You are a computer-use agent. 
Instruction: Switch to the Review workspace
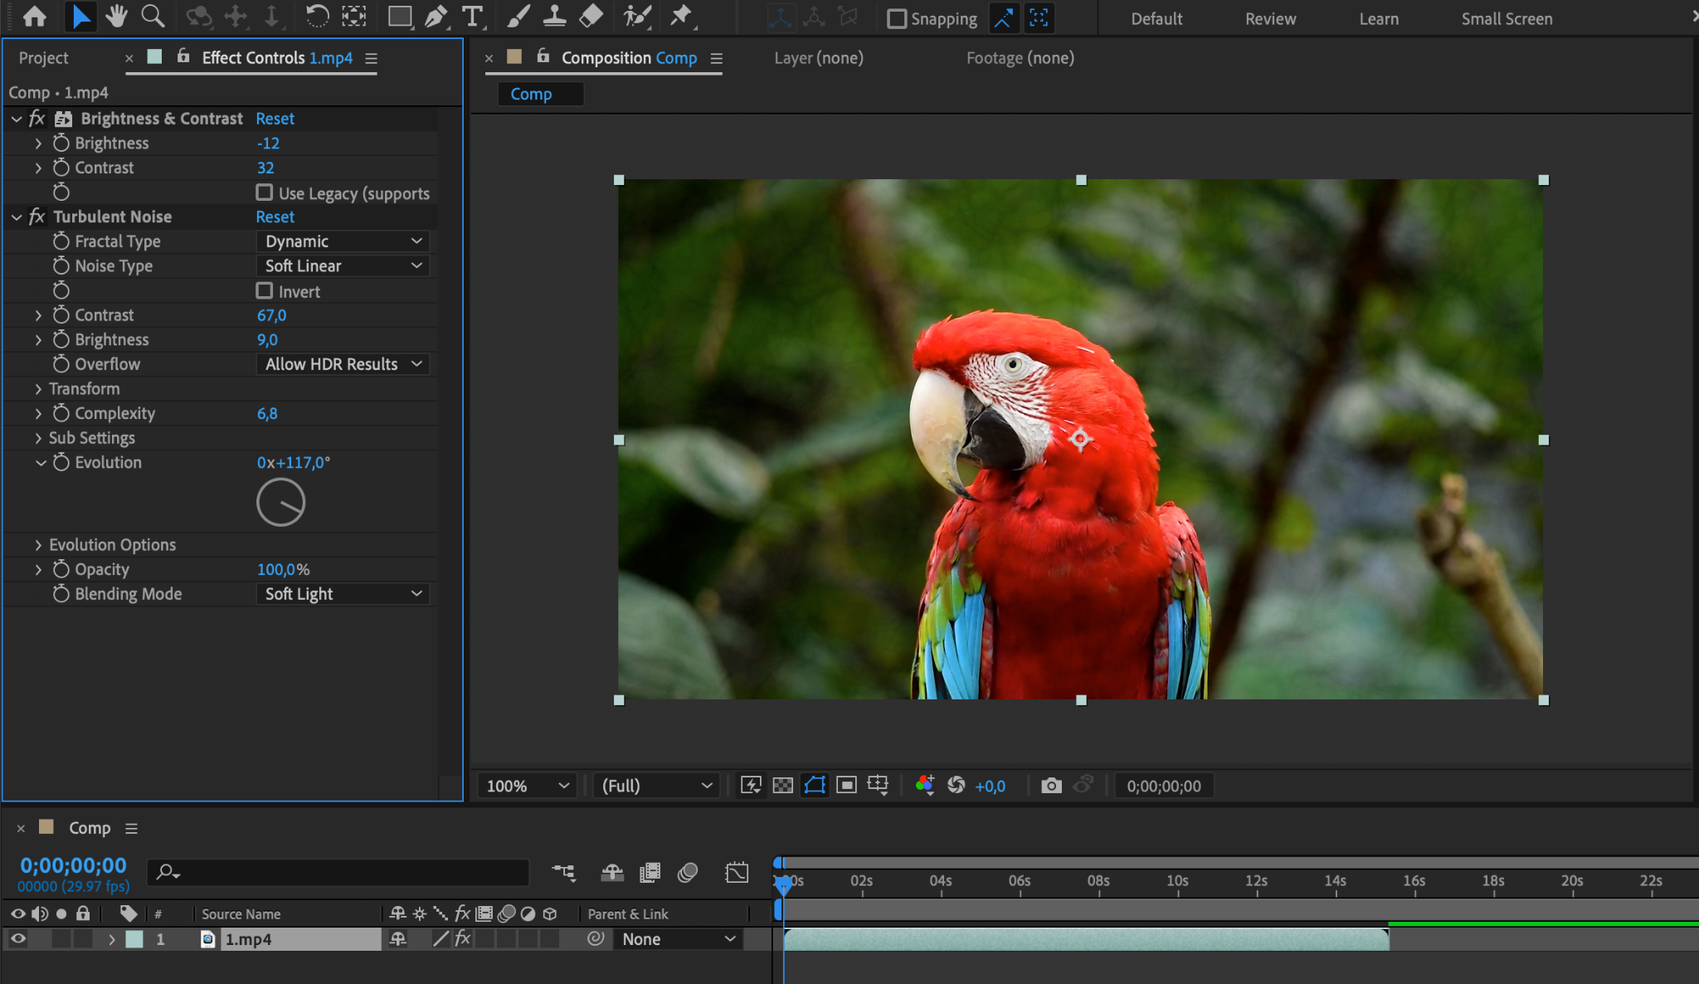1270,18
